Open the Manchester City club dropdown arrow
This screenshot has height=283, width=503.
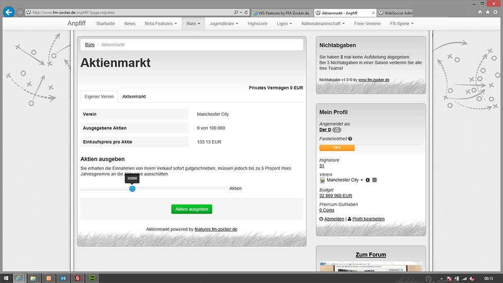(362, 181)
